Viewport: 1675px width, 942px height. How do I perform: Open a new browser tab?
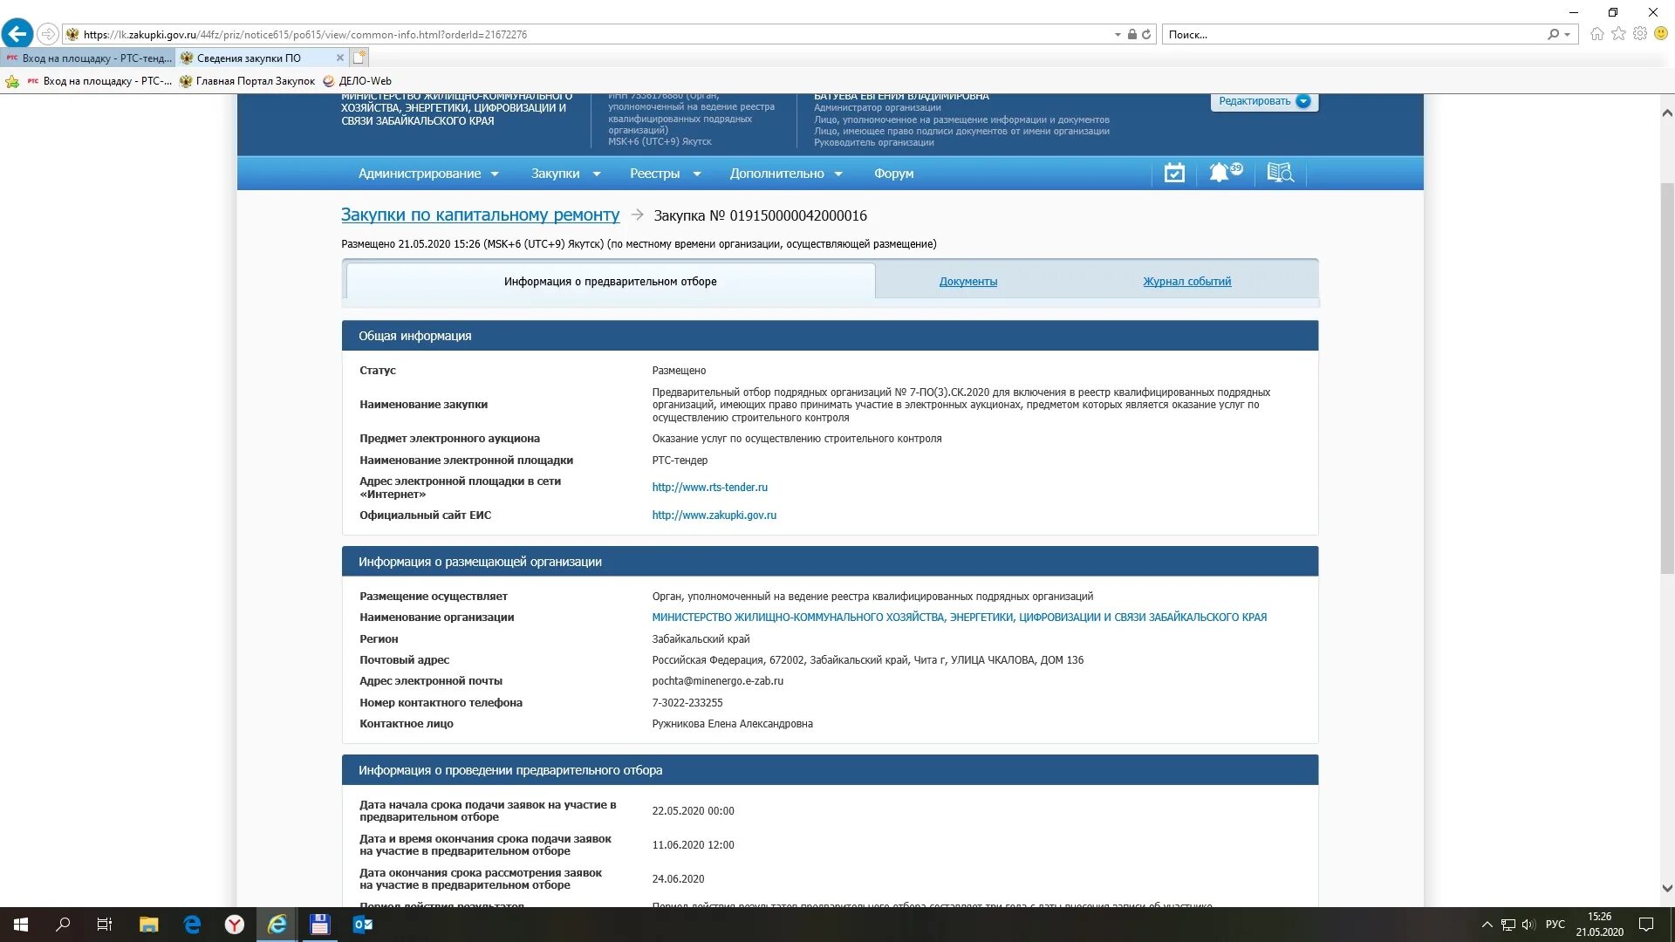click(x=359, y=58)
